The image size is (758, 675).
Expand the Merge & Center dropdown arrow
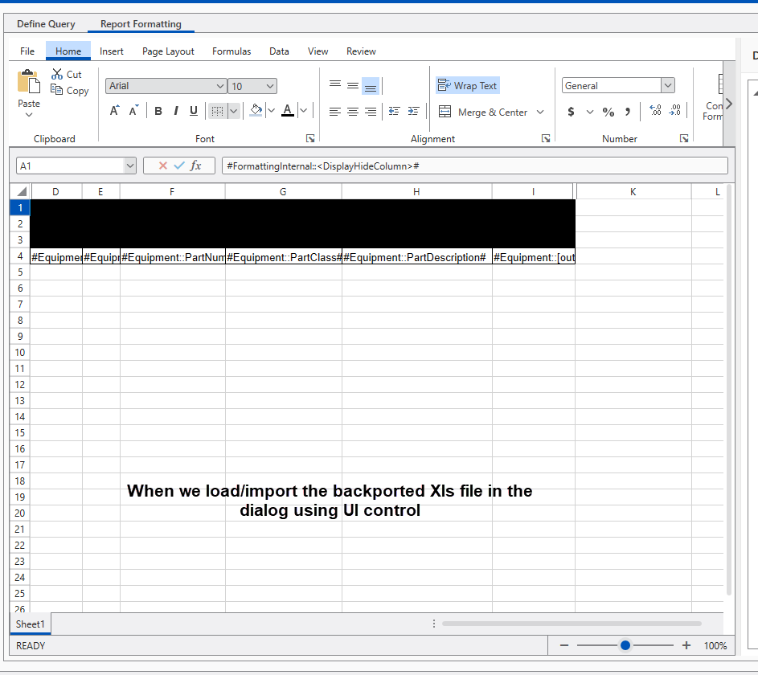coord(540,112)
